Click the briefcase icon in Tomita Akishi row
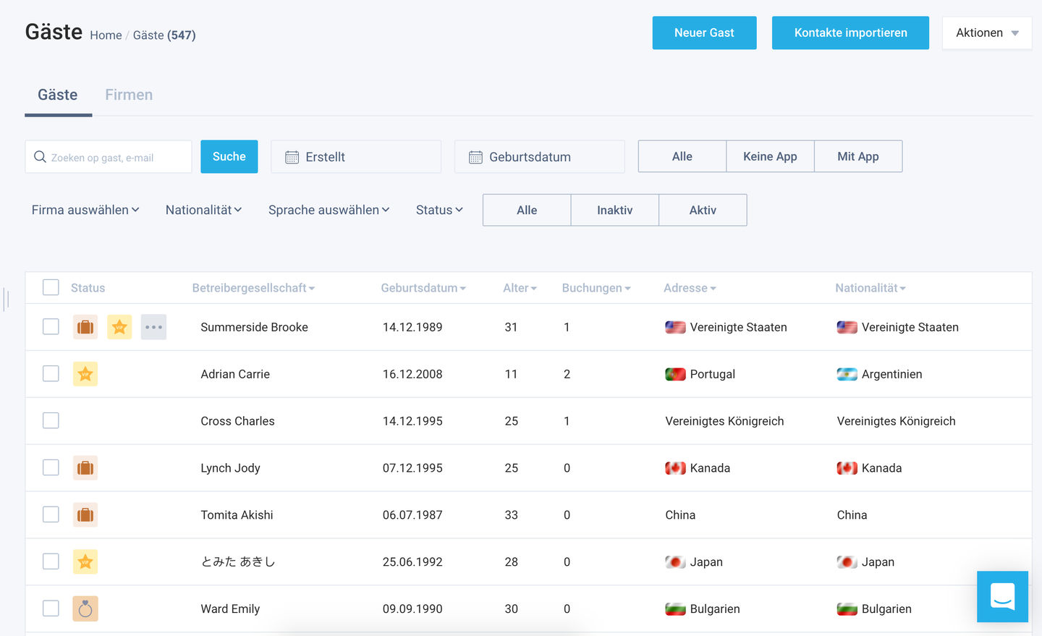1042x636 pixels. pyautogui.click(x=85, y=515)
